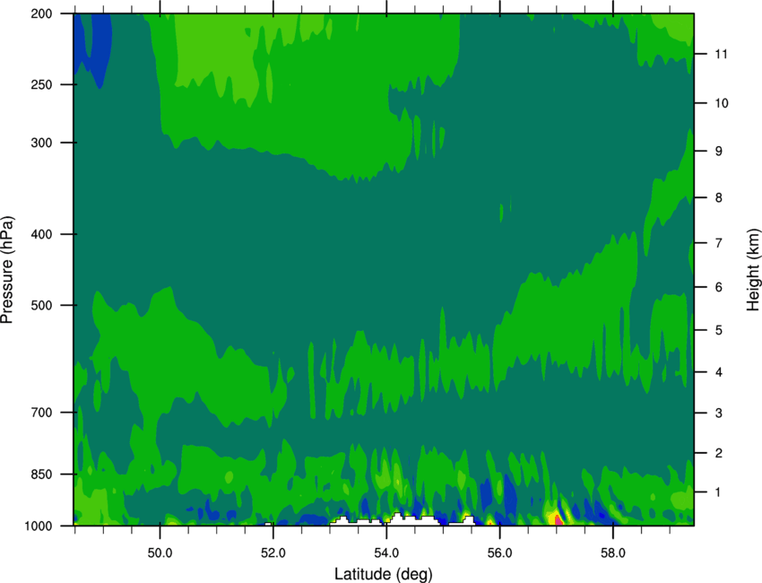Click the 56.0 latitude tick label
762x583 pixels.
click(499, 553)
